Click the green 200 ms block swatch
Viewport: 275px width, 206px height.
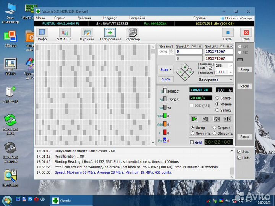coord(165,116)
